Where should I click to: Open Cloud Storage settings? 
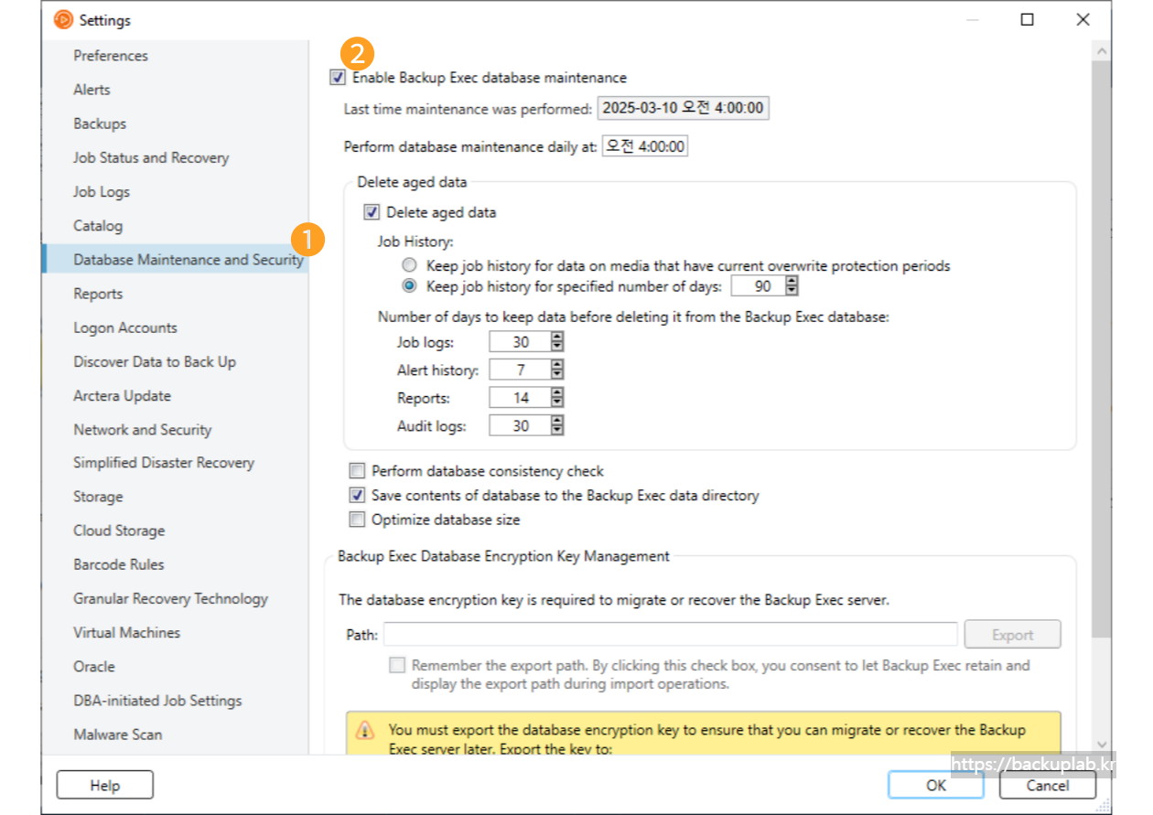tap(119, 531)
